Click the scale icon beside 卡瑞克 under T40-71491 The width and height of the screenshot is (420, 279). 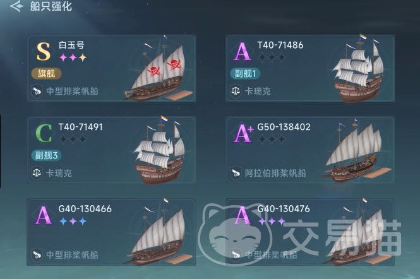point(36,172)
